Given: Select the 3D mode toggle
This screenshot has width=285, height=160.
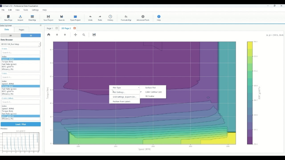Looking at the screenshot, I should [31, 35].
